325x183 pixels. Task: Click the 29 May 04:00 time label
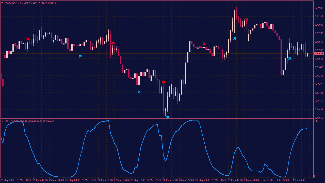click(219, 180)
